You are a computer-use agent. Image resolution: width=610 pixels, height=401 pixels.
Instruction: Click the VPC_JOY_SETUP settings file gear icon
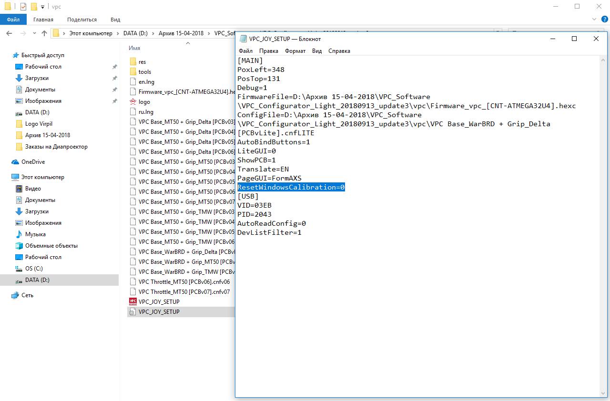click(133, 312)
